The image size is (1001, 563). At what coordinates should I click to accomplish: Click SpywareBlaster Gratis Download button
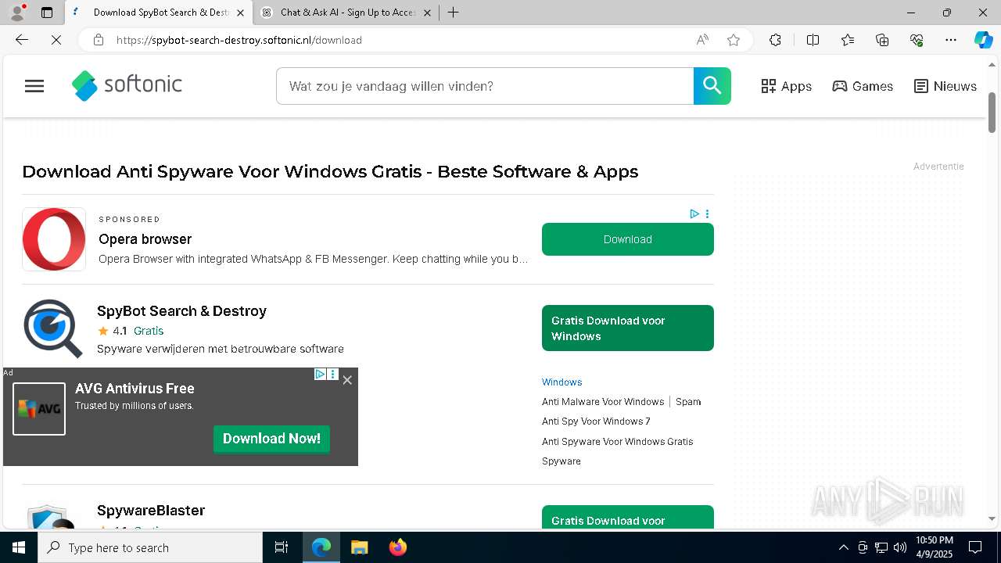(627, 518)
